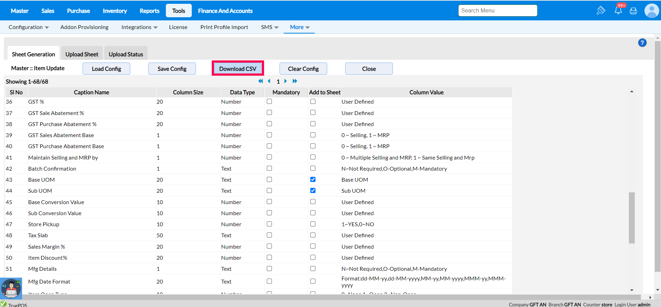Focus the Search Menu input field
Image resolution: width=661 pixels, height=307 pixels.
[498, 11]
